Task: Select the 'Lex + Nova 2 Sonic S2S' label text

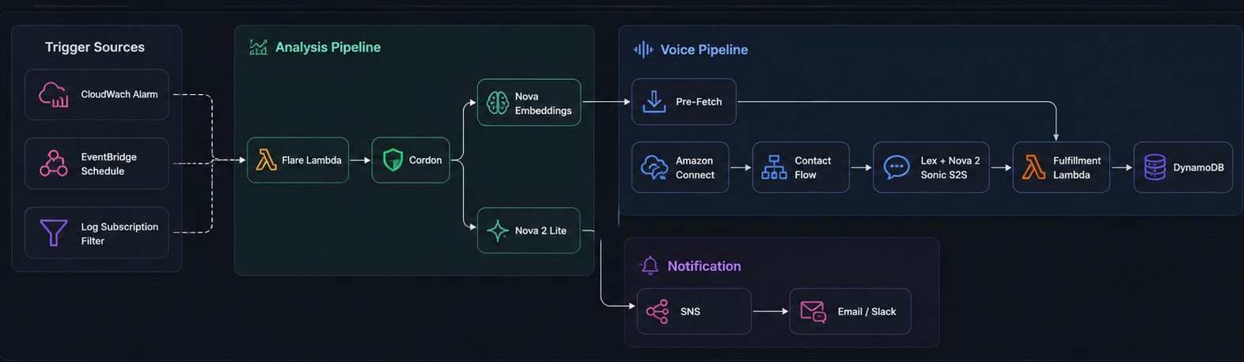Action: [x=950, y=168]
